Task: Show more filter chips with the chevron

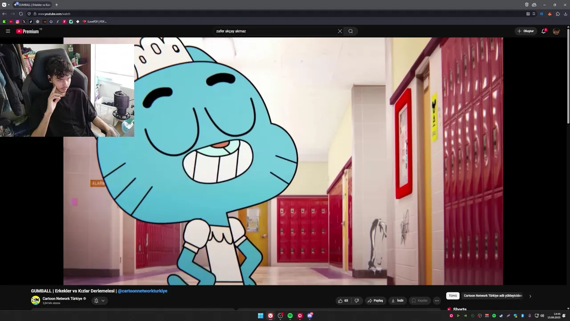Action: (530, 296)
